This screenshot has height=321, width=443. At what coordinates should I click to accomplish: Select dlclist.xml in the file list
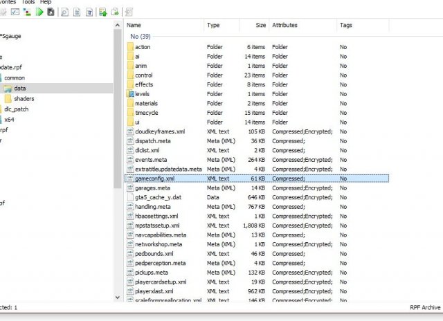pos(257,150)
